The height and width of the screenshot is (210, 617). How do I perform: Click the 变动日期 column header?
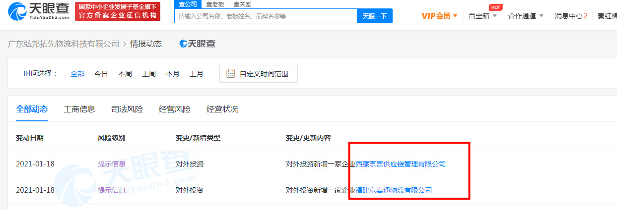click(30, 138)
